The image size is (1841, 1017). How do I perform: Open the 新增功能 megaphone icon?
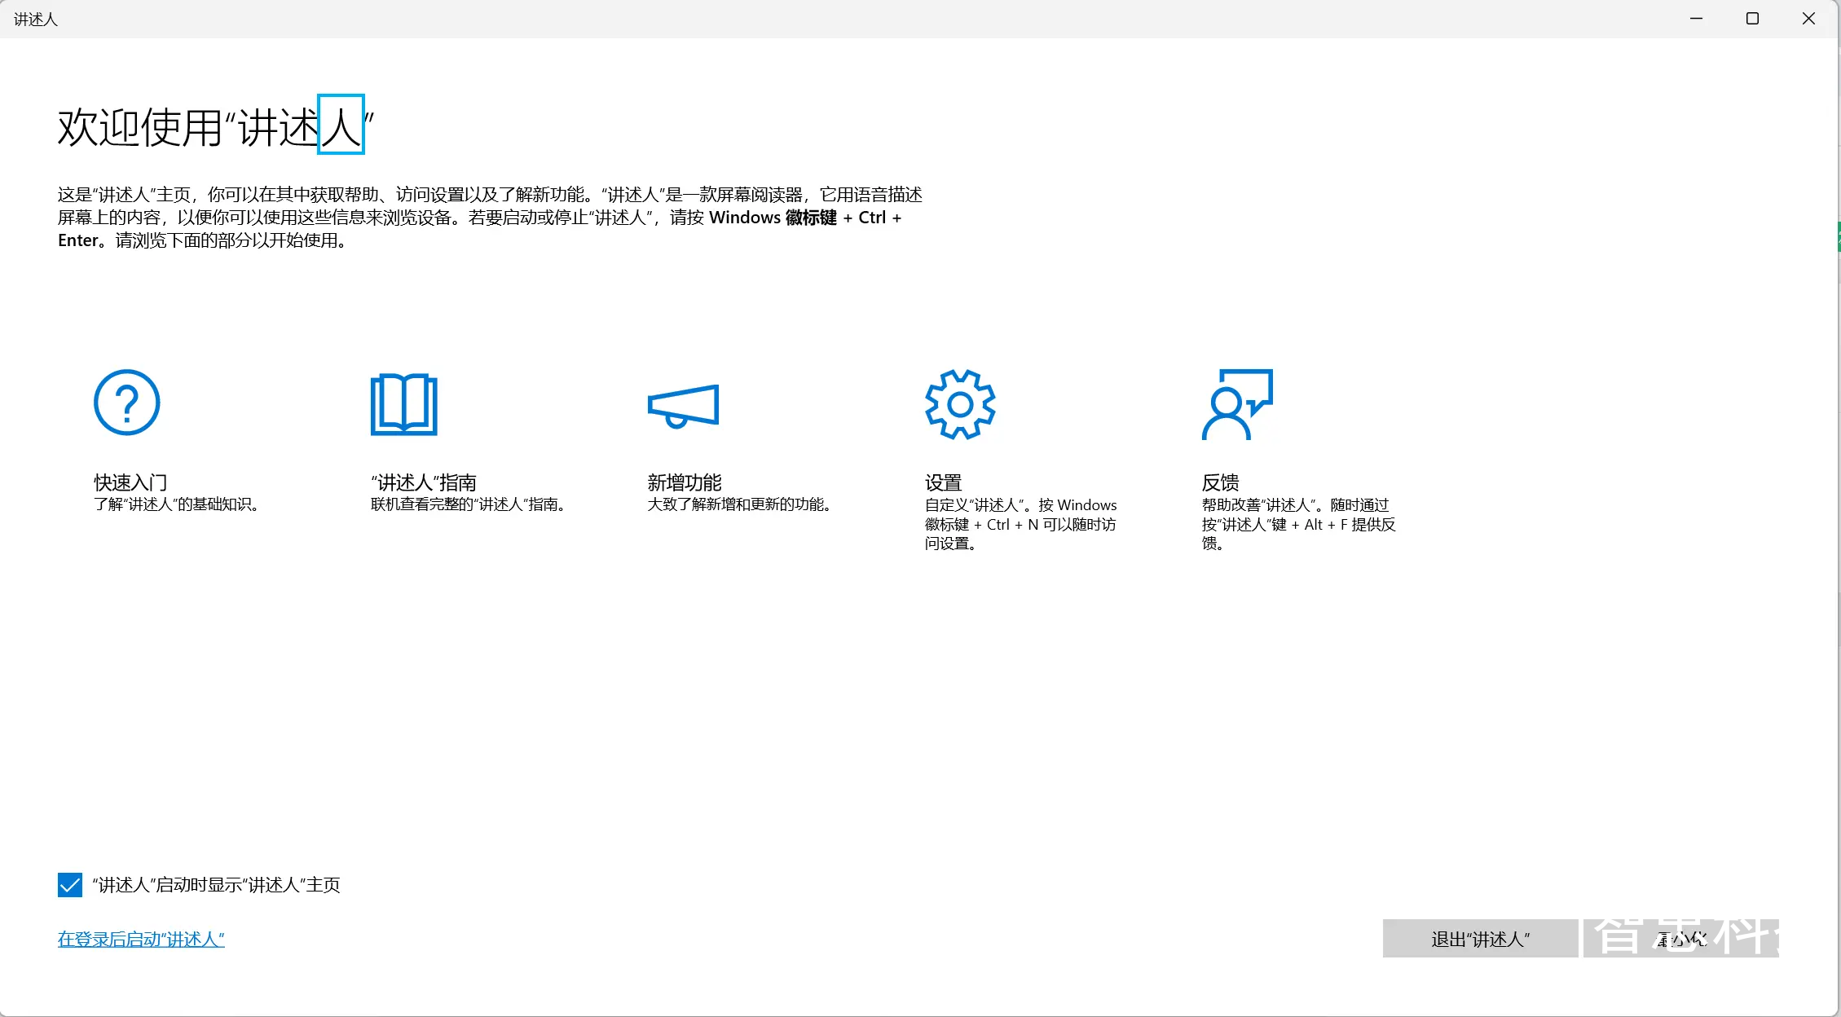pyautogui.click(x=683, y=406)
